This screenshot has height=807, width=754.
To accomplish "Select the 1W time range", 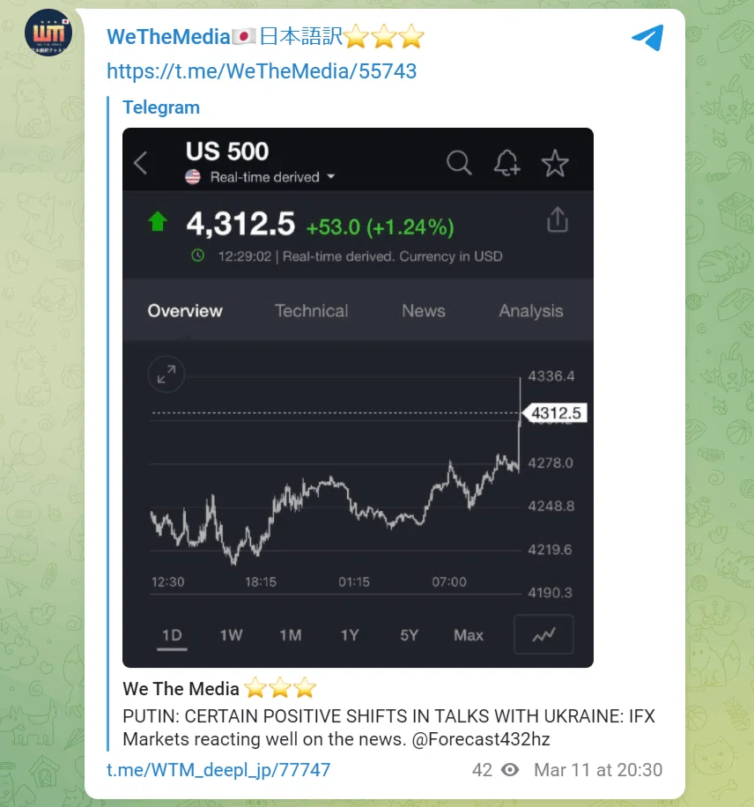I will pos(231,635).
